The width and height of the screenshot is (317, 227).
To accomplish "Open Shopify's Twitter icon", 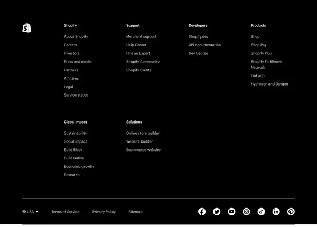I will click(x=217, y=212).
